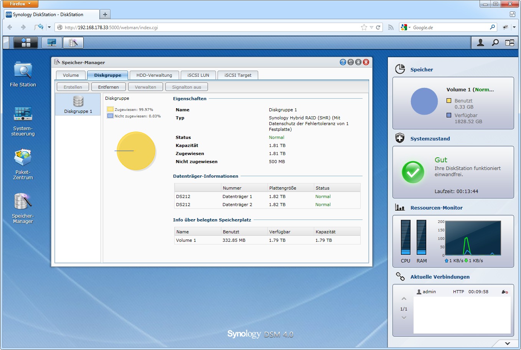
Task: Click the blue Nicht zugewiesen legend swatch
Action: 110,116
